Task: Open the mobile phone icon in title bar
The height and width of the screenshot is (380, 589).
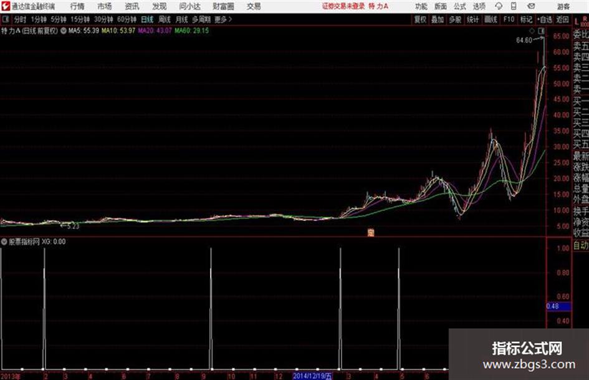Action: point(514,6)
